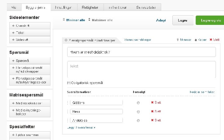
Task: Switch to the Rettigheter tab
Action: point(90,7)
